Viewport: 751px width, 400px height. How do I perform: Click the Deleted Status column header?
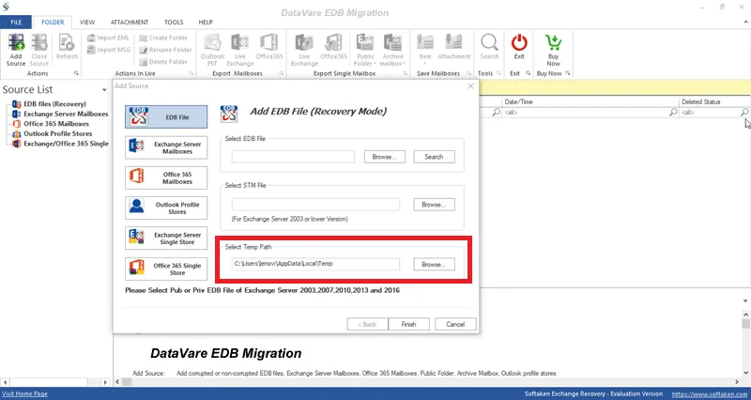click(x=714, y=101)
